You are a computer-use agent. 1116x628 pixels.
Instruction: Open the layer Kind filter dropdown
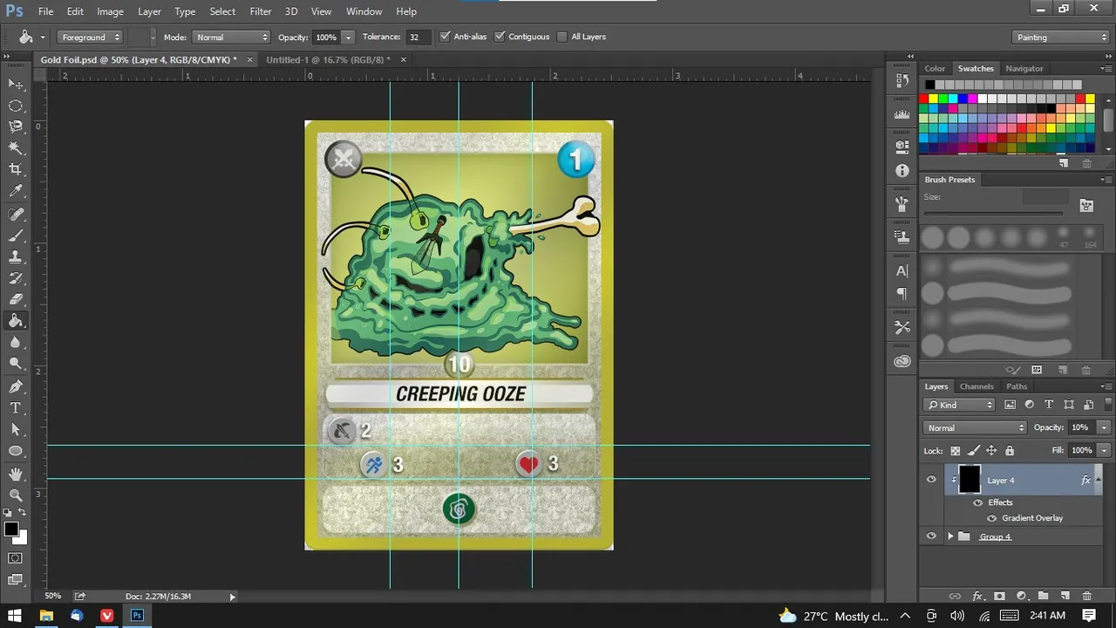tap(960, 405)
